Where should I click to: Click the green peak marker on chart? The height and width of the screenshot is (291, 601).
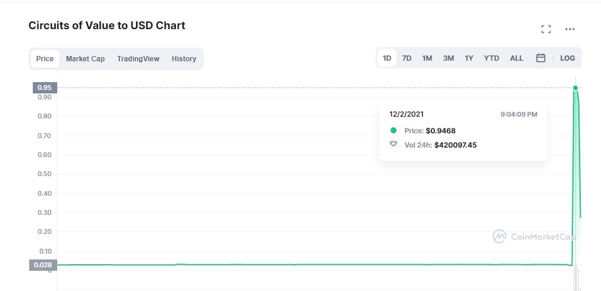pyautogui.click(x=575, y=88)
